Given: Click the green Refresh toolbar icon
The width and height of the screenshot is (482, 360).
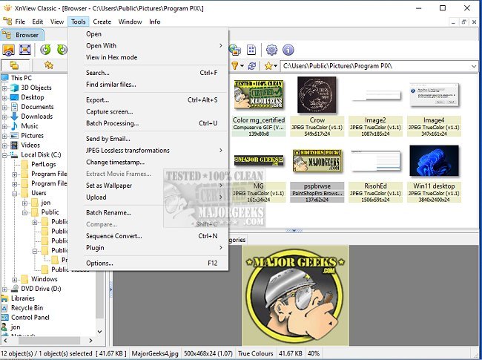Looking at the screenshot, I should point(45,50).
